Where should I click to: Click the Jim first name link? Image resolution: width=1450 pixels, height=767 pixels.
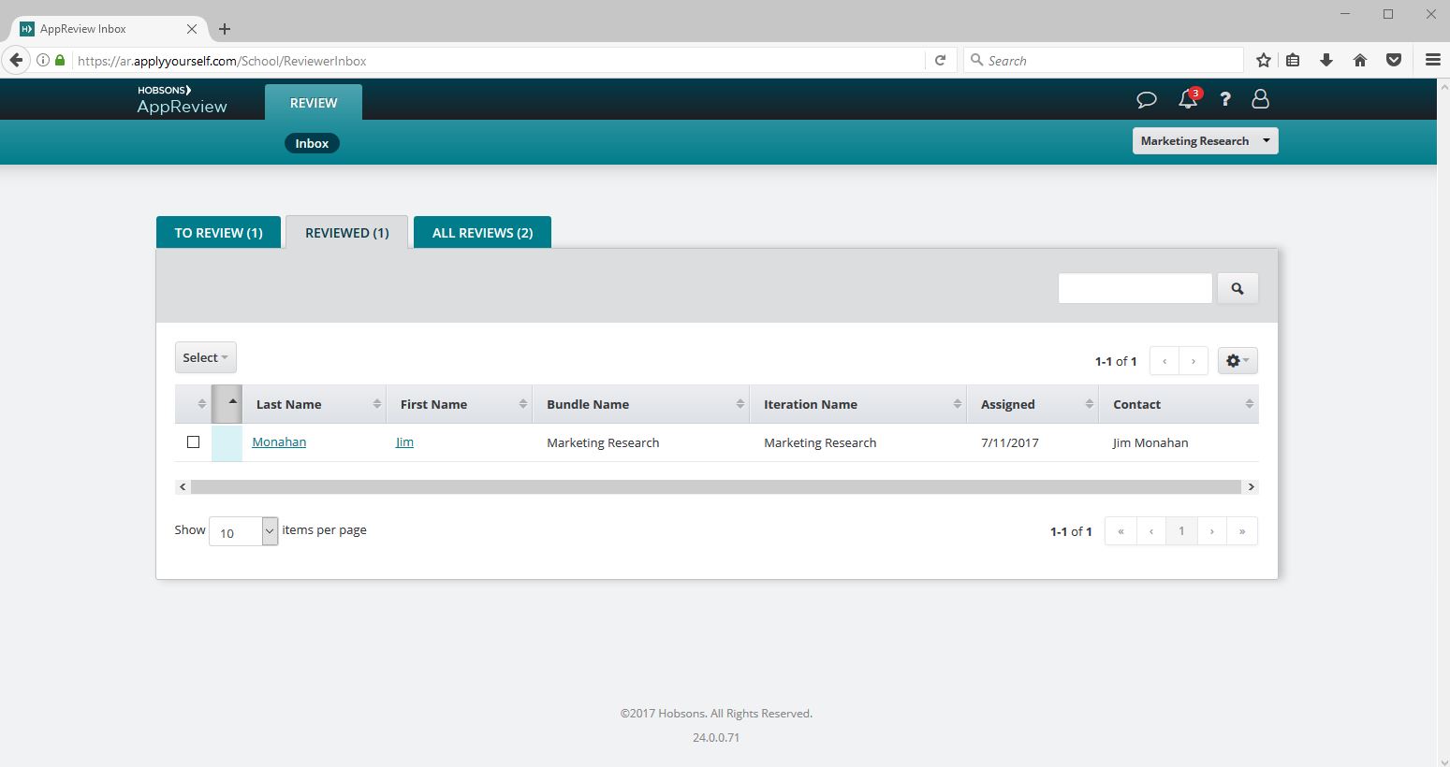coord(404,442)
